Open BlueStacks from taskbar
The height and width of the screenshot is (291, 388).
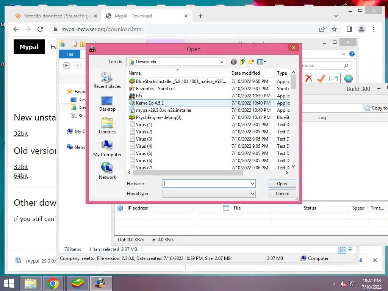(77, 283)
